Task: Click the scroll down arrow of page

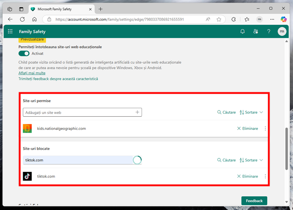Action: [x=287, y=202]
